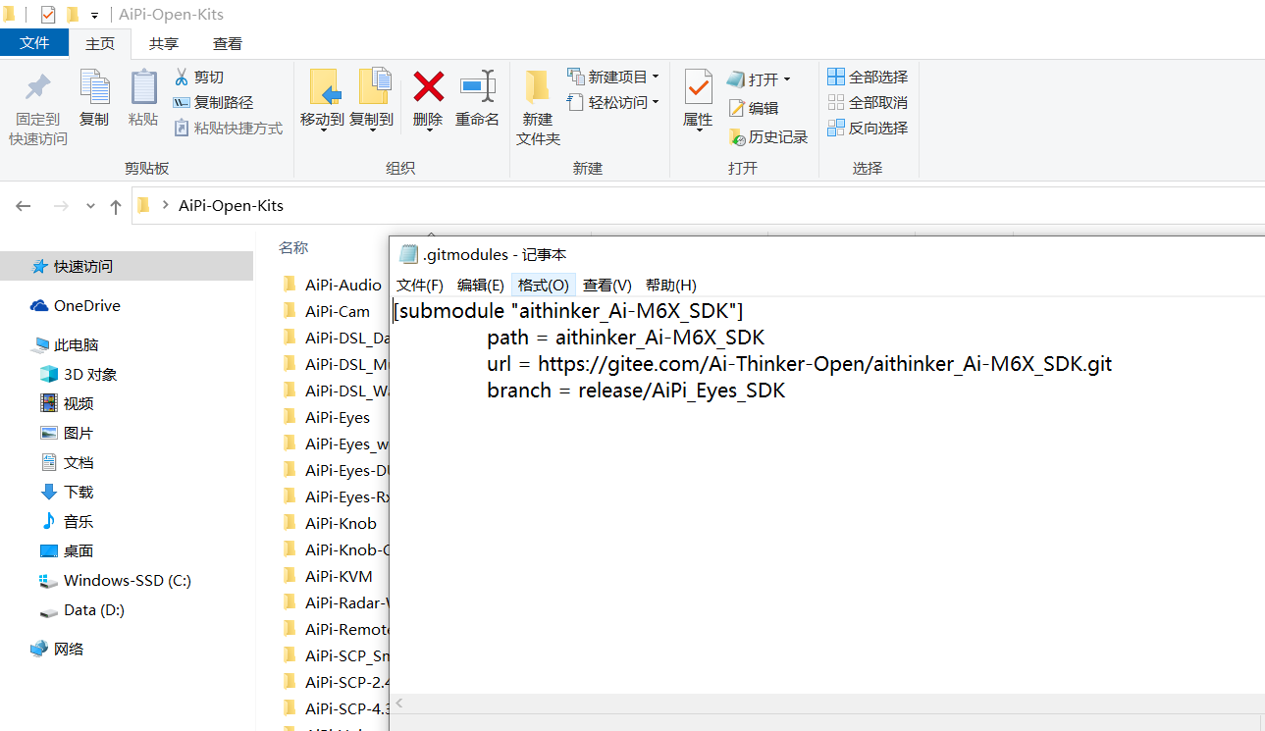Click Notepad horizontal scrollbar left arrow
This screenshot has height=731, width=1265.
400,704
